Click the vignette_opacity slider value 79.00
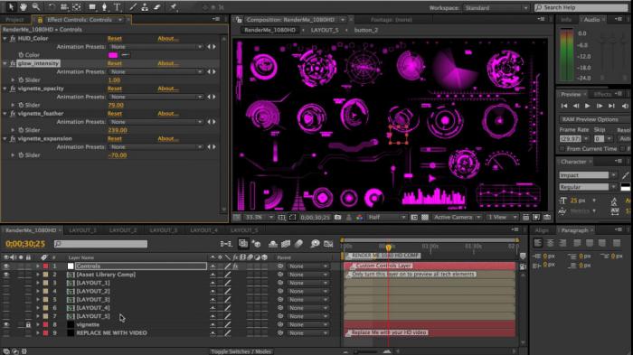Screen dimensions: 633x355 116,105
